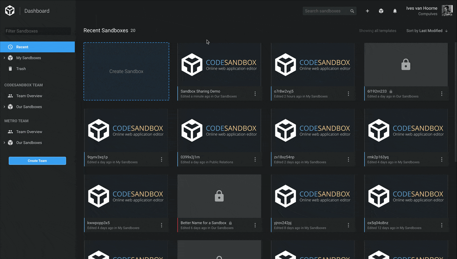
Task: Open options for the locked 6l192rn233 sandbox
Action: [x=442, y=94]
